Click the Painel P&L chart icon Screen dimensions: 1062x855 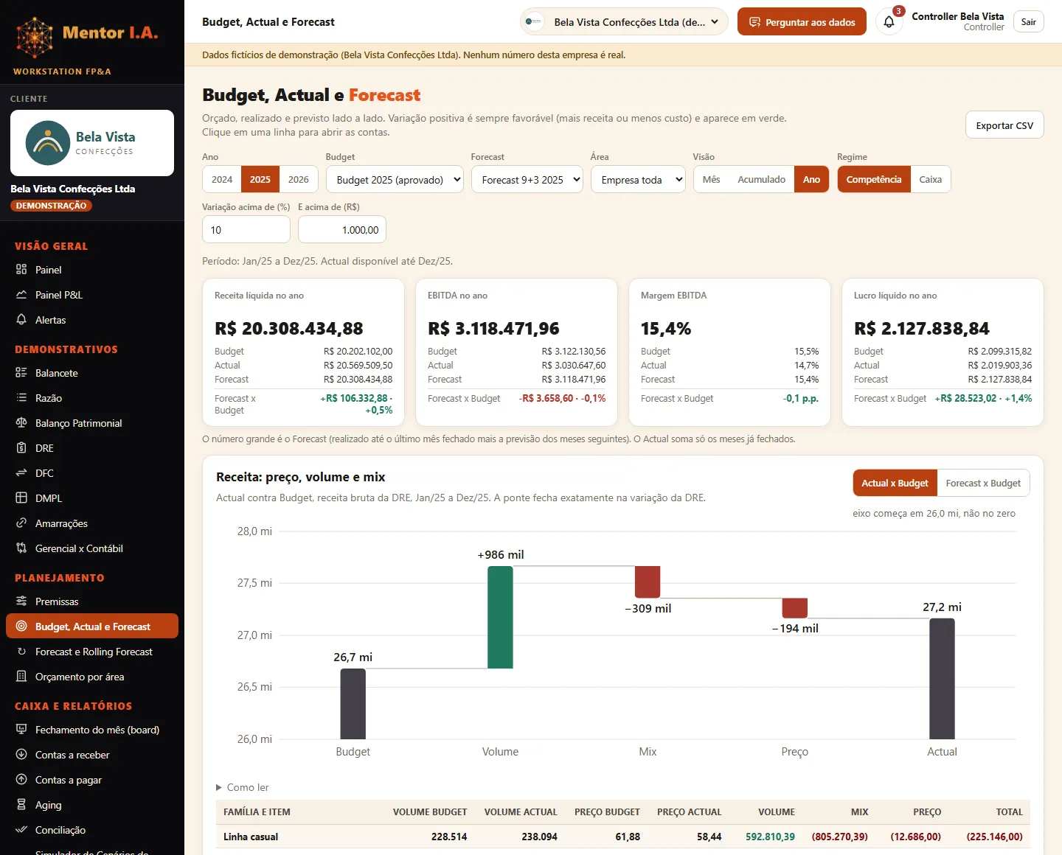pos(21,295)
